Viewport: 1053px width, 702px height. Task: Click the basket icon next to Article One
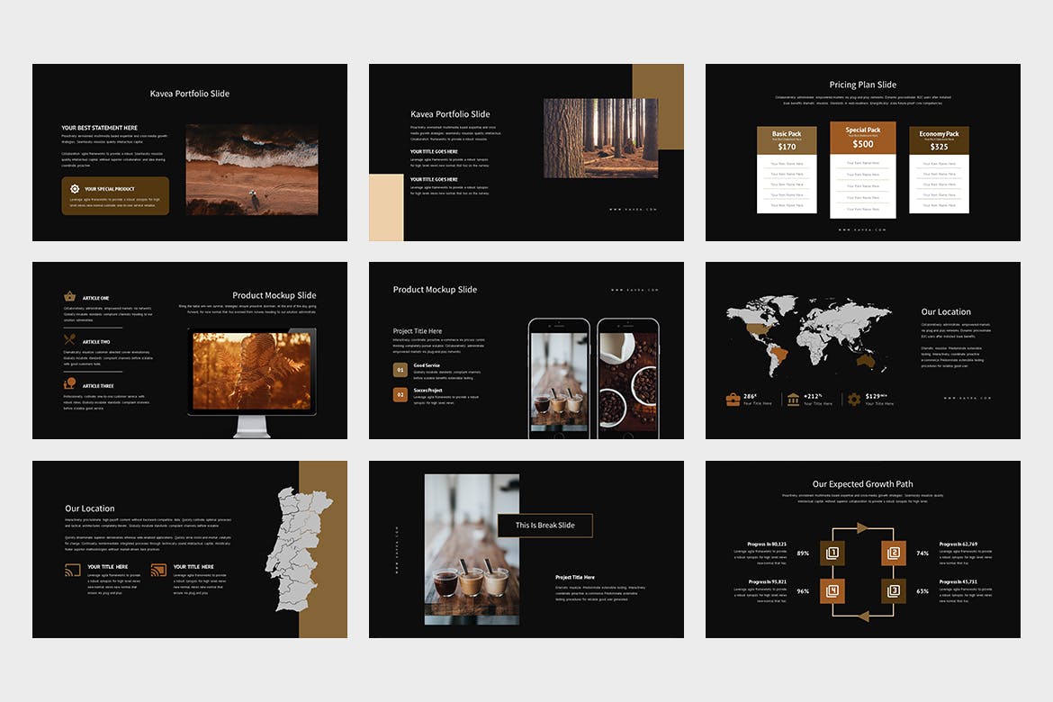(x=69, y=296)
